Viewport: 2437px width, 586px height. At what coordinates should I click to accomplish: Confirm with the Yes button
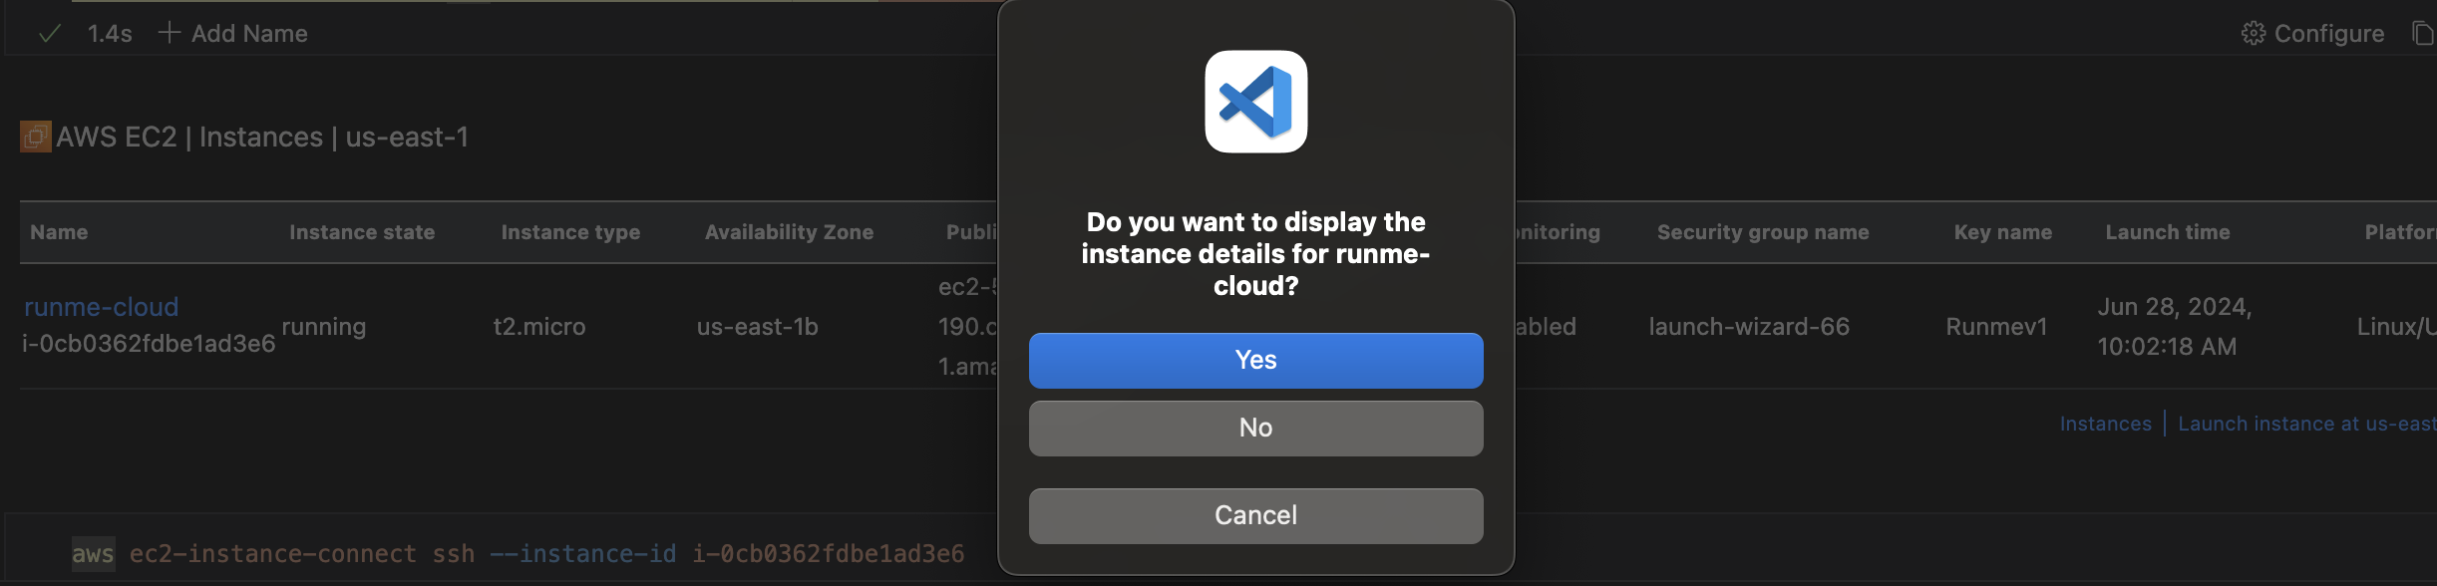[1255, 360]
